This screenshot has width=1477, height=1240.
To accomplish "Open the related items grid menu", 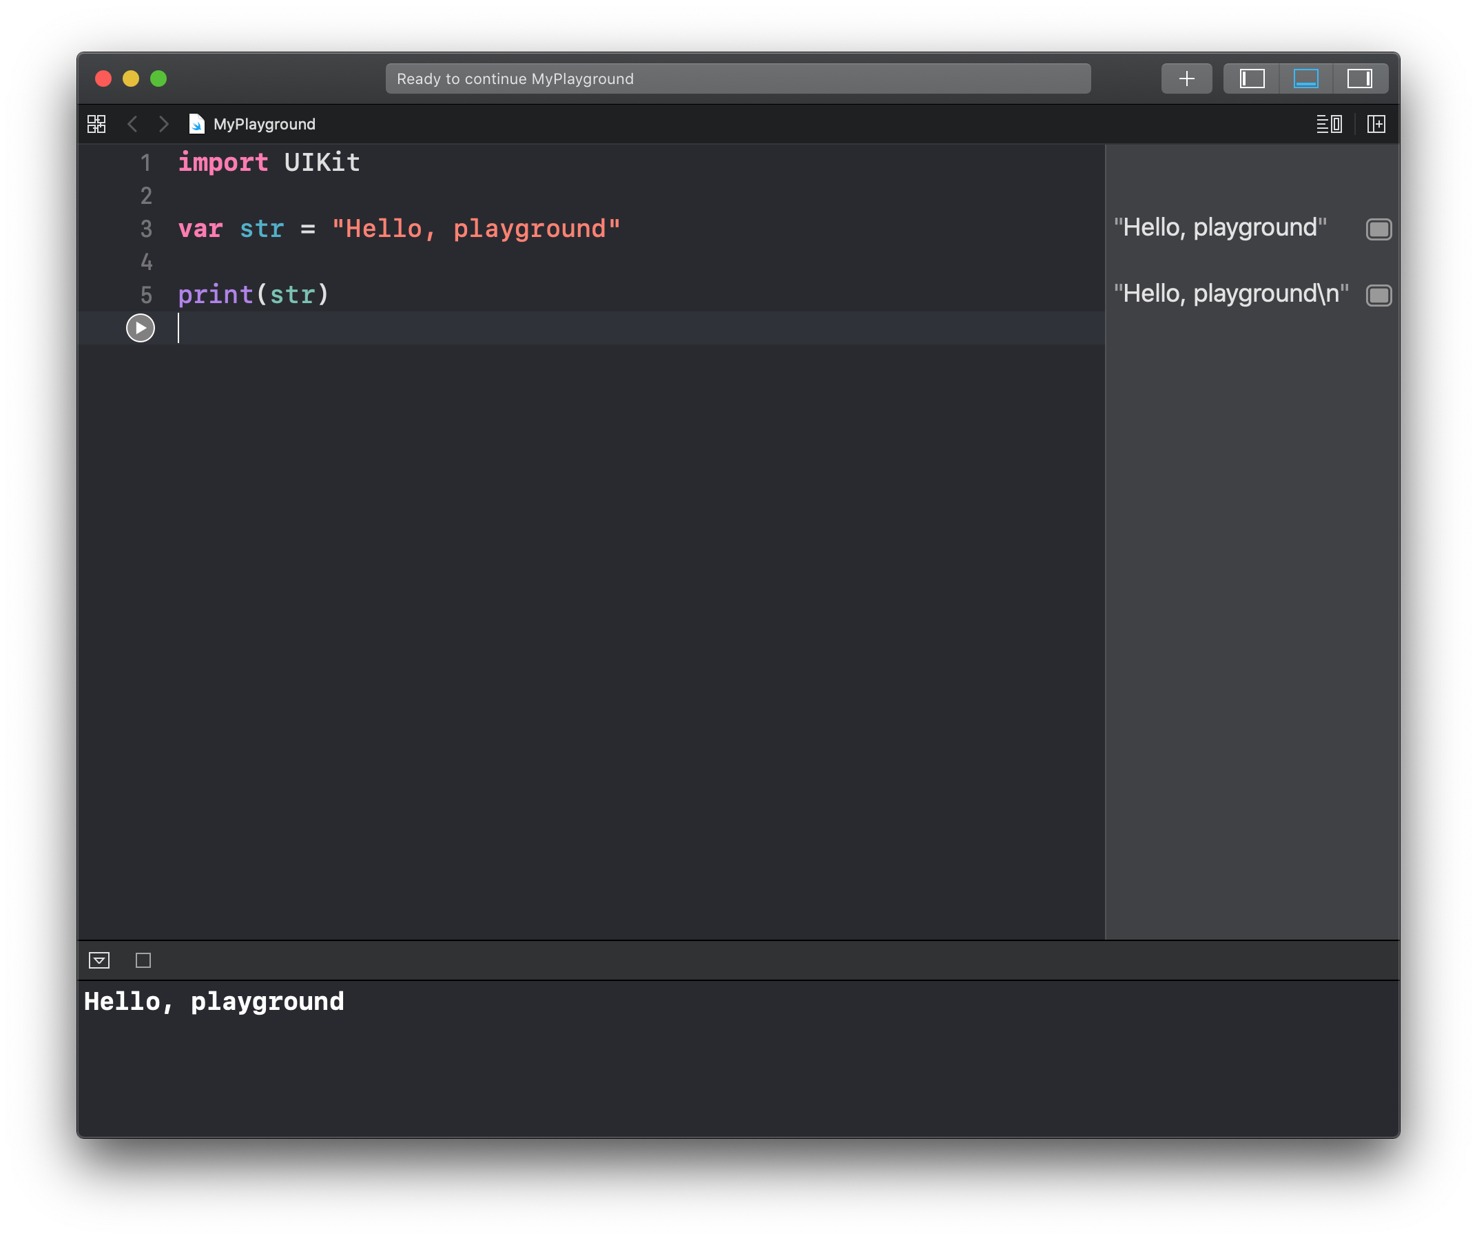I will 96,124.
